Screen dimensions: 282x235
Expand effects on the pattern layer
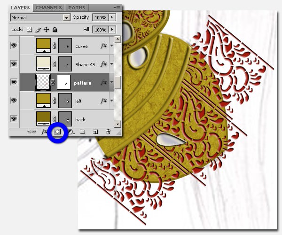coord(111,82)
